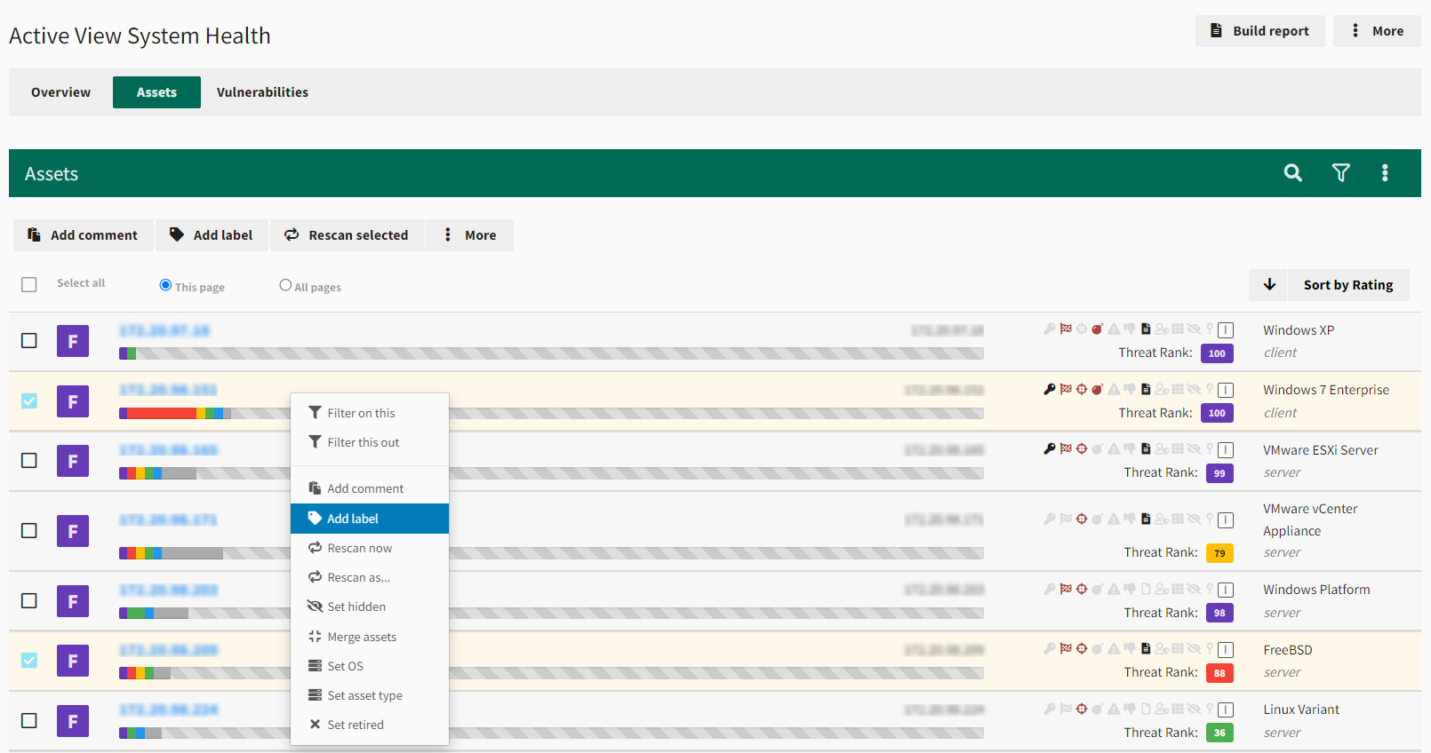Image resolution: width=1431 pixels, height=753 pixels.
Task: Open the More dropdown in assets toolbar
Action: click(x=469, y=235)
